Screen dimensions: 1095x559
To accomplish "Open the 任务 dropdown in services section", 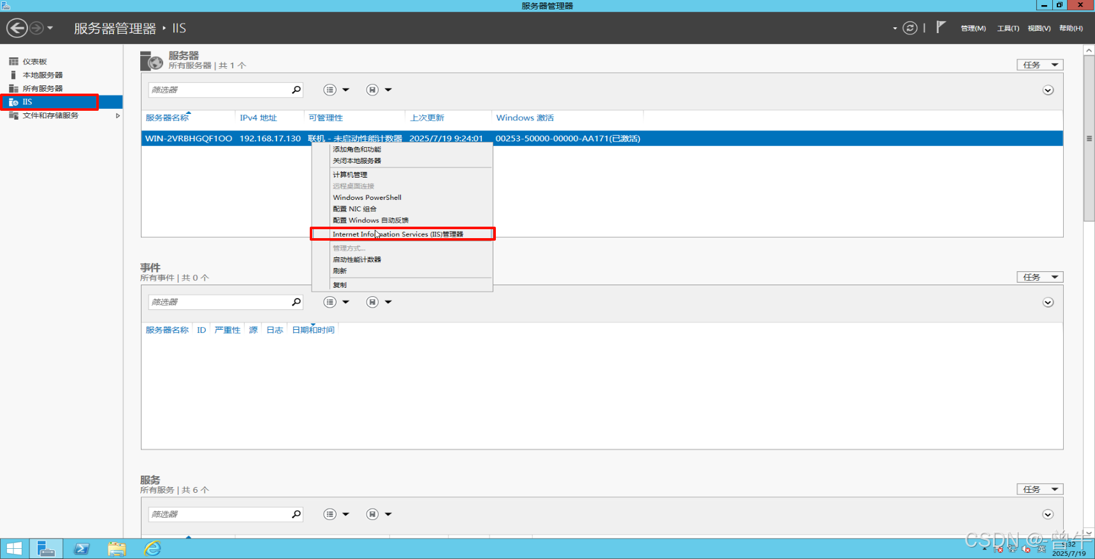I will (x=1040, y=489).
